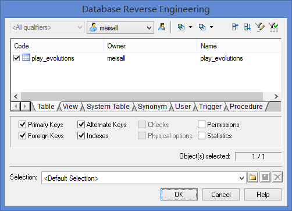Switch to the Synonym tab
This screenshot has width=292, height=211.
pyautogui.click(x=152, y=107)
